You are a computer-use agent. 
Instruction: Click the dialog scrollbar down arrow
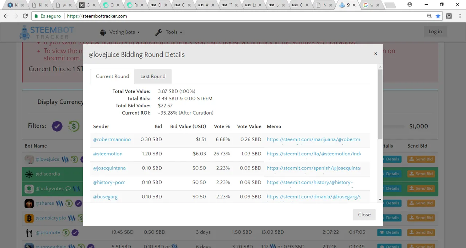pyautogui.click(x=380, y=200)
